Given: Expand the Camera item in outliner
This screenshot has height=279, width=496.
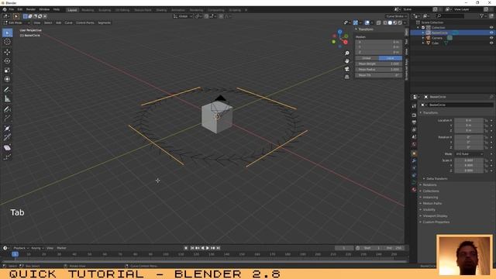Looking at the screenshot, I should point(423,38).
